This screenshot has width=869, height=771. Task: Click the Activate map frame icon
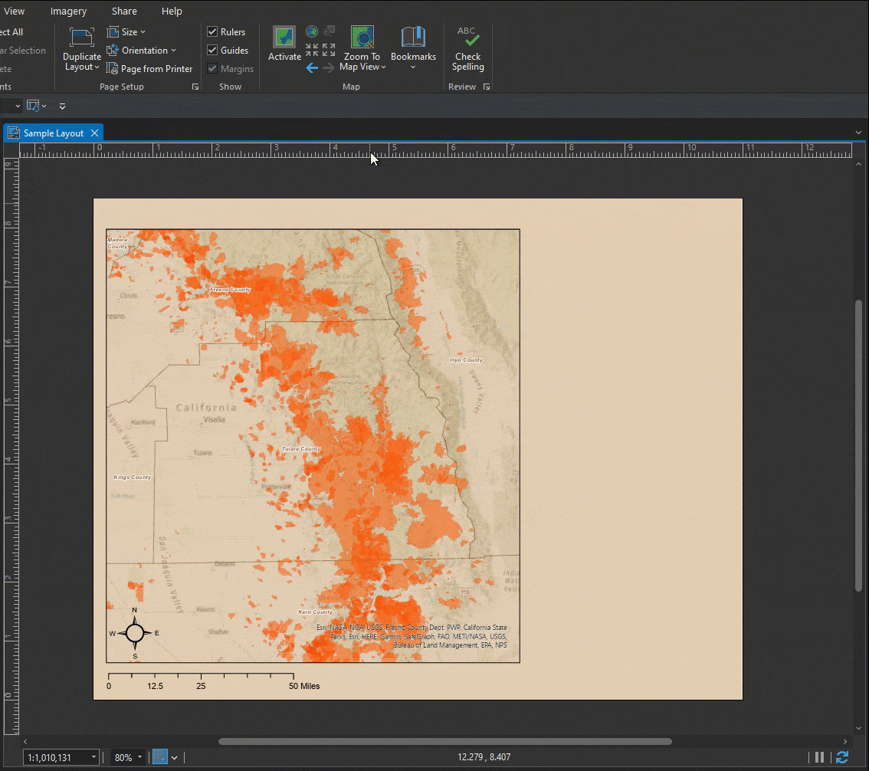coord(284,38)
